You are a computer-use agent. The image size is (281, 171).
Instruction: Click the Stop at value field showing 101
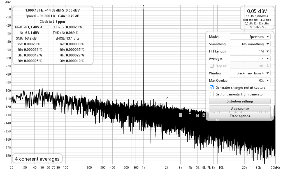click(x=247, y=66)
